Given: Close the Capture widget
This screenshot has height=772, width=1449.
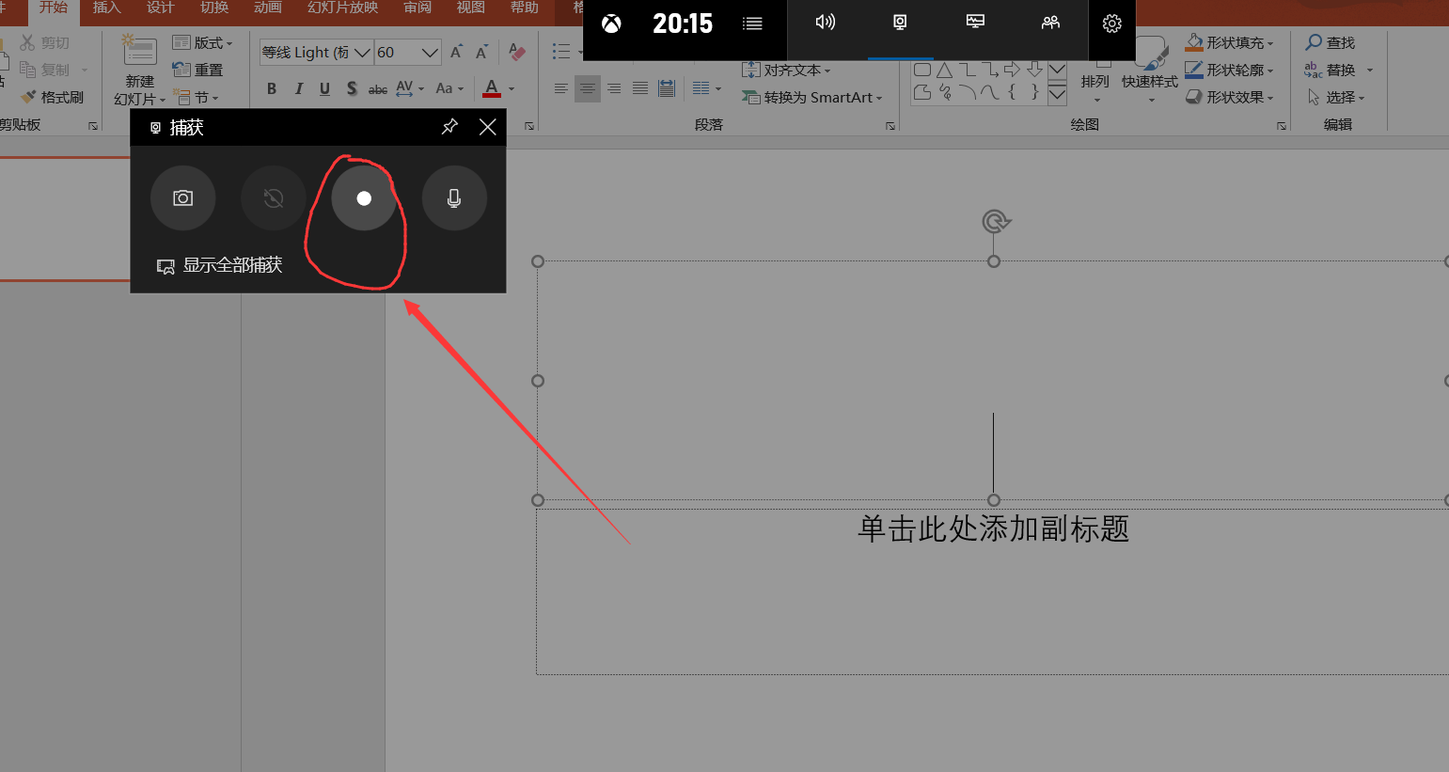Looking at the screenshot, I should click(487, 127).
